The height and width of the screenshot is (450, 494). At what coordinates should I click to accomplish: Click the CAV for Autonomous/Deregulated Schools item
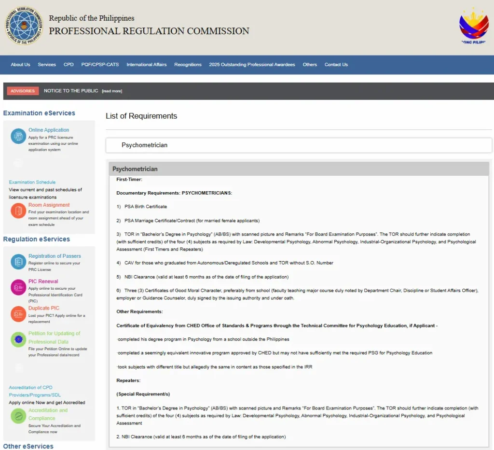pos(225,263)
